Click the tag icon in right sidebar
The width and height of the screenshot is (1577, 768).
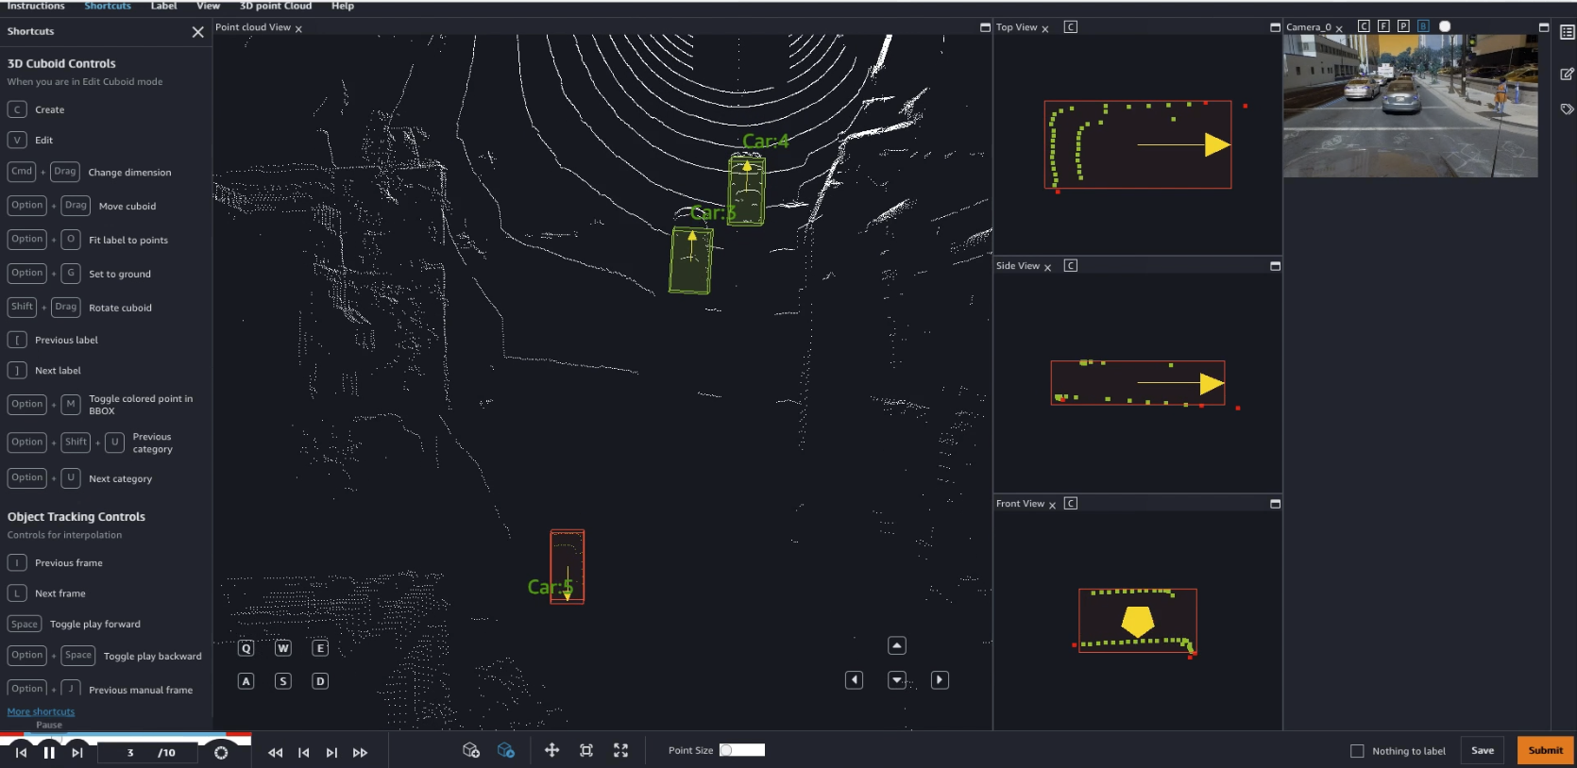pos(1567,109)
